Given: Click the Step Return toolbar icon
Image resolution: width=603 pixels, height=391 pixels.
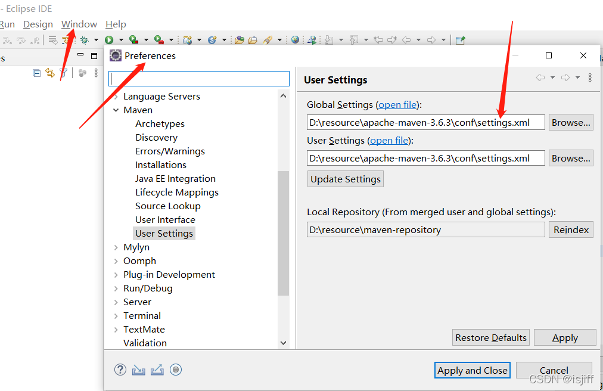Looking at the screenshot, I should [x=35, y=40].
